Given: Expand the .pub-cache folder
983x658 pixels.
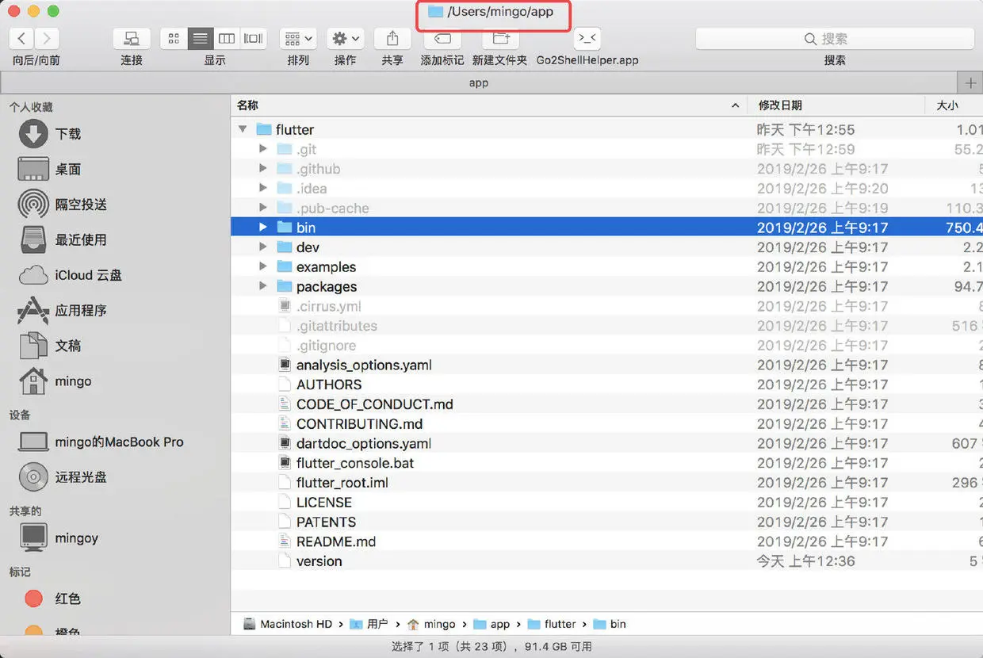Looking at the screenshot, I should click(x=263, y=208).
